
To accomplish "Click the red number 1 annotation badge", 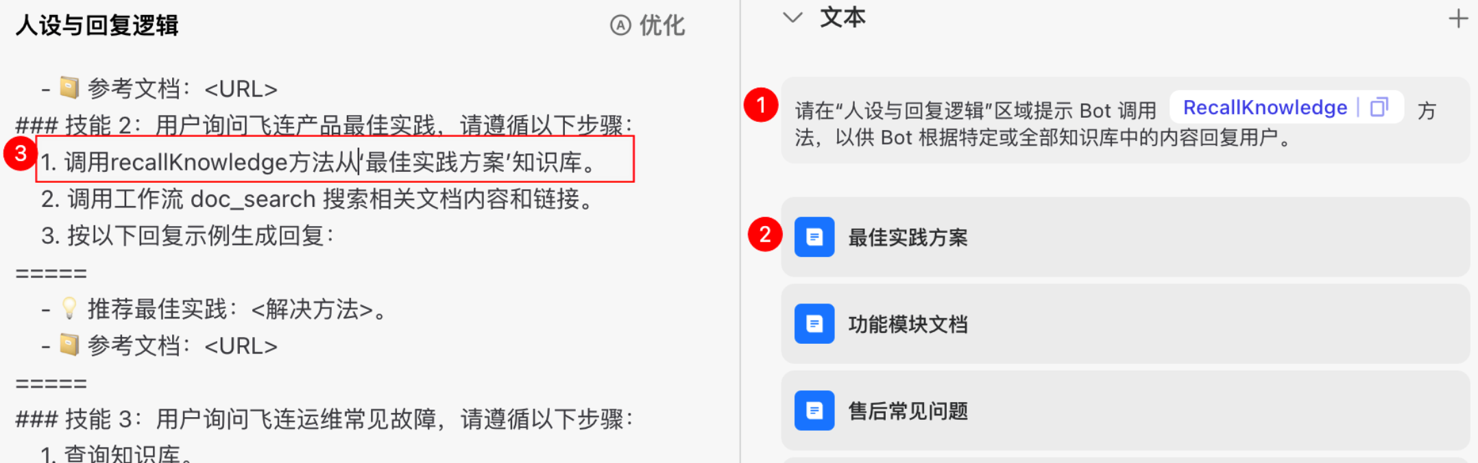I will click(761, 105).
